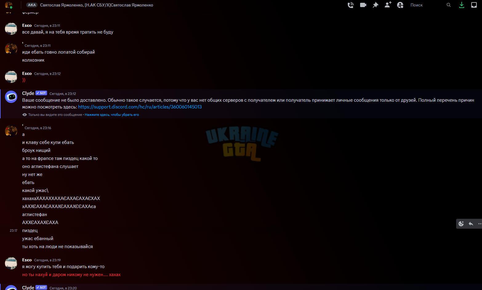Click message 'и клаву себе купи ебать'
The width and height of the screenshot is (482, 290).
48,142
